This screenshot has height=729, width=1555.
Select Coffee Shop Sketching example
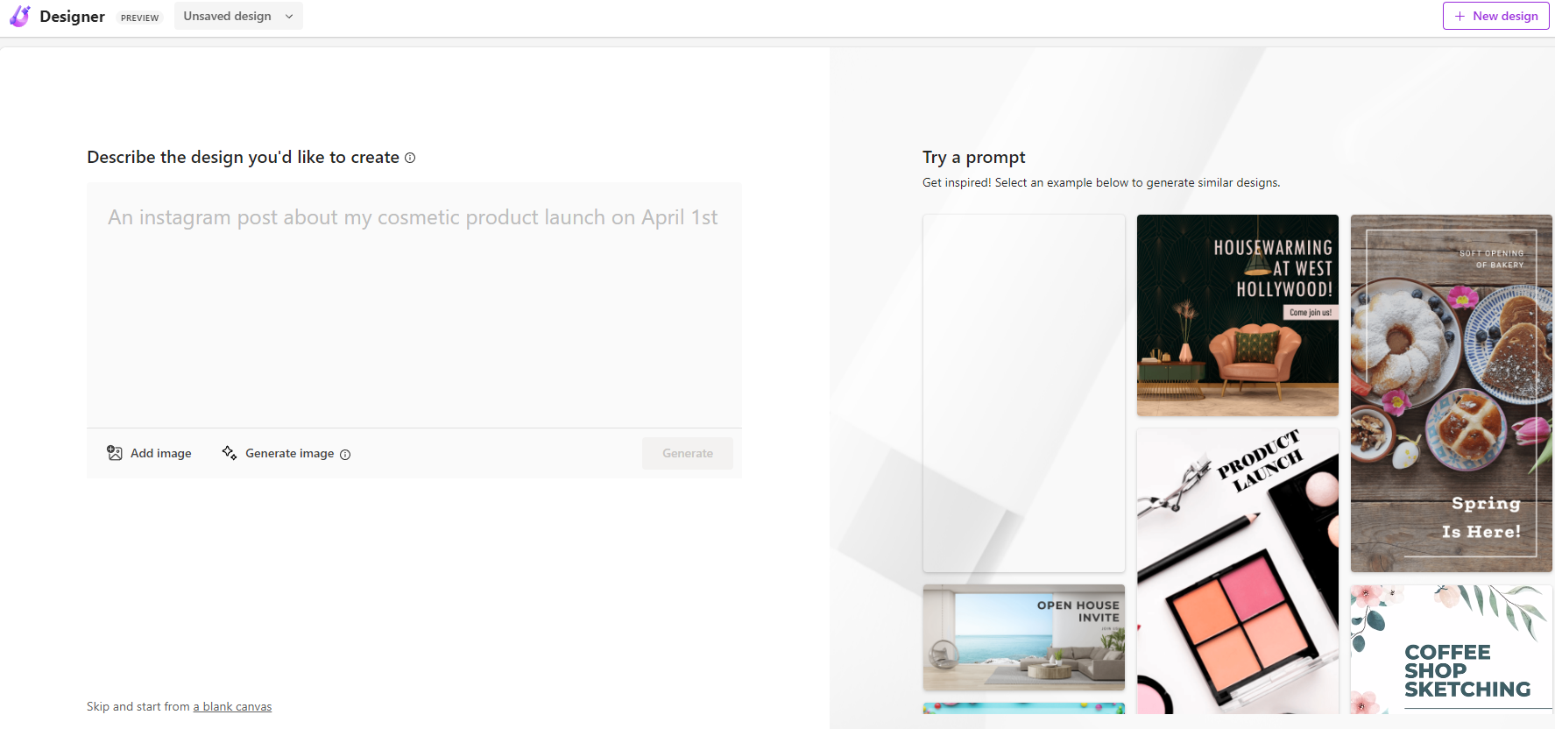click(1452, 649)
